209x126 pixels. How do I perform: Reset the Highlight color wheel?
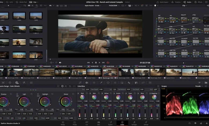point(52,94)
